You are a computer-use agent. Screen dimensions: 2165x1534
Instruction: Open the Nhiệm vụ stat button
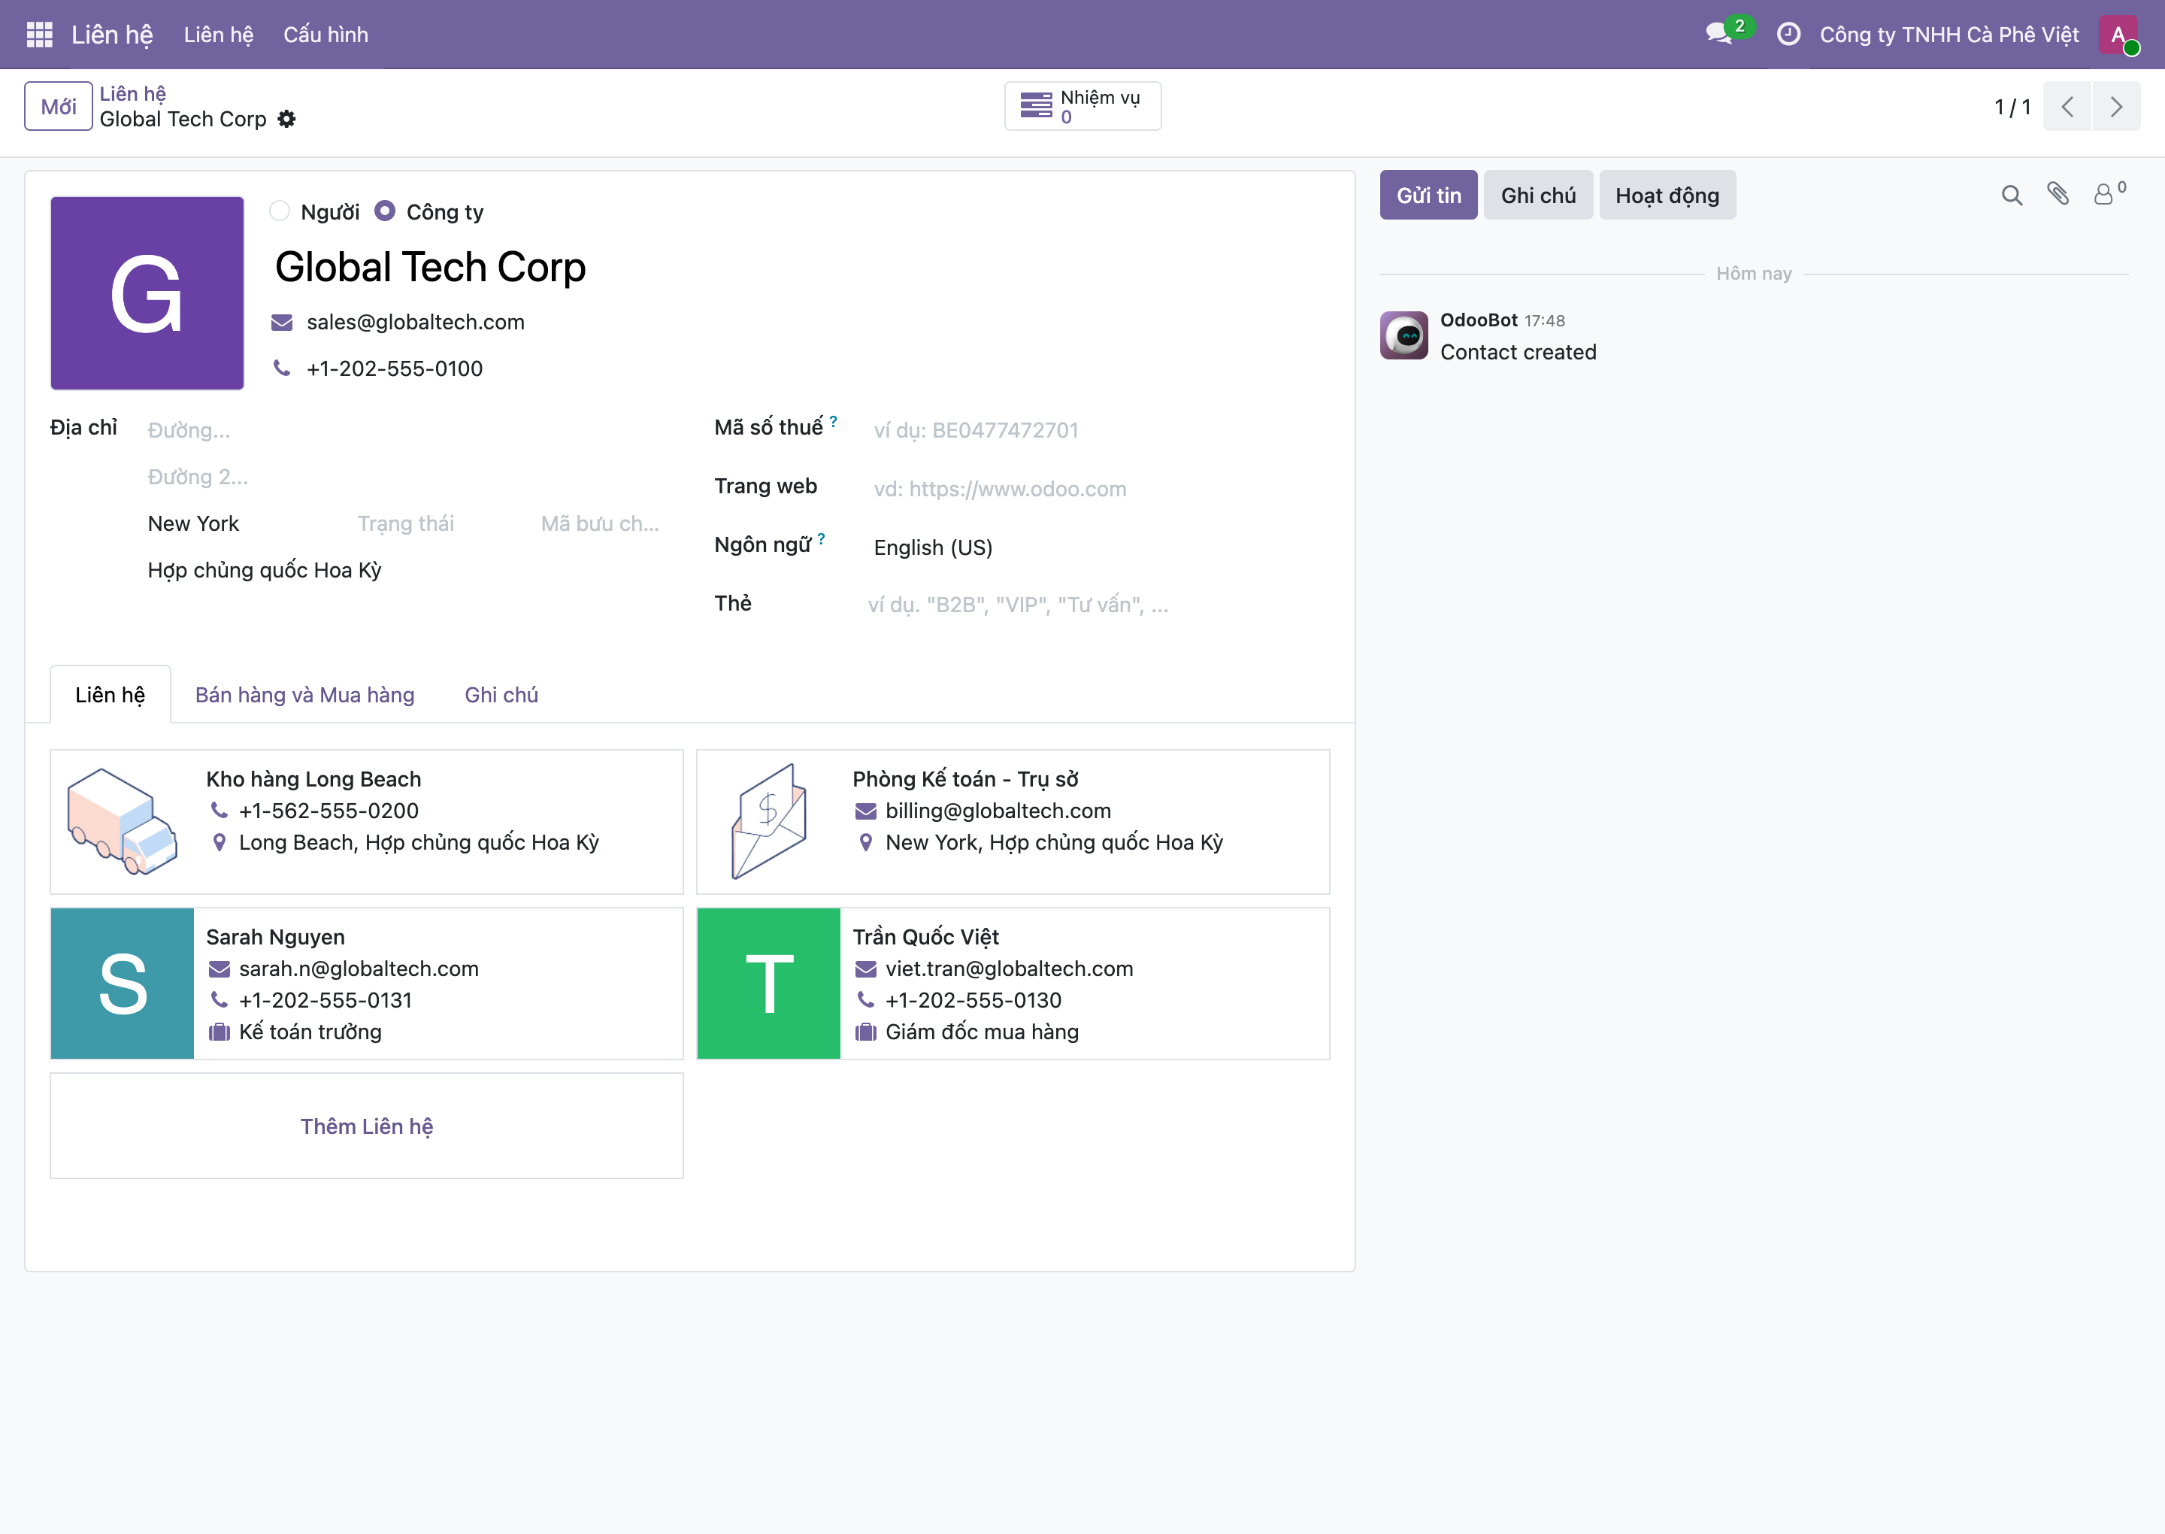click(1083, 107)
